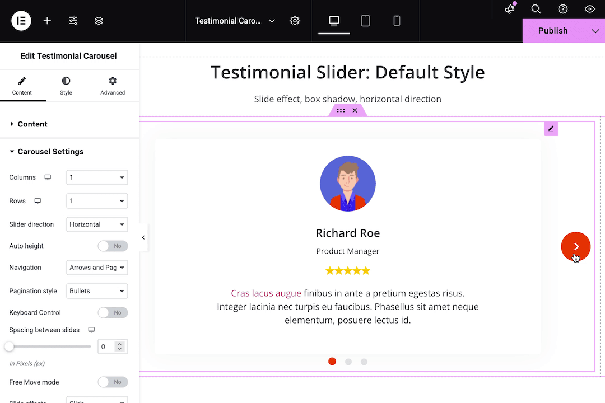605x403 pixels.
Task: Open the Elementor logo menu
Action: pyautogui.click(x=21, y=21)
